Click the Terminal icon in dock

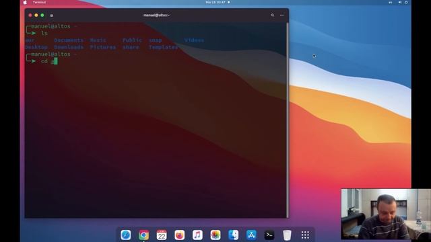pos(269,235)
